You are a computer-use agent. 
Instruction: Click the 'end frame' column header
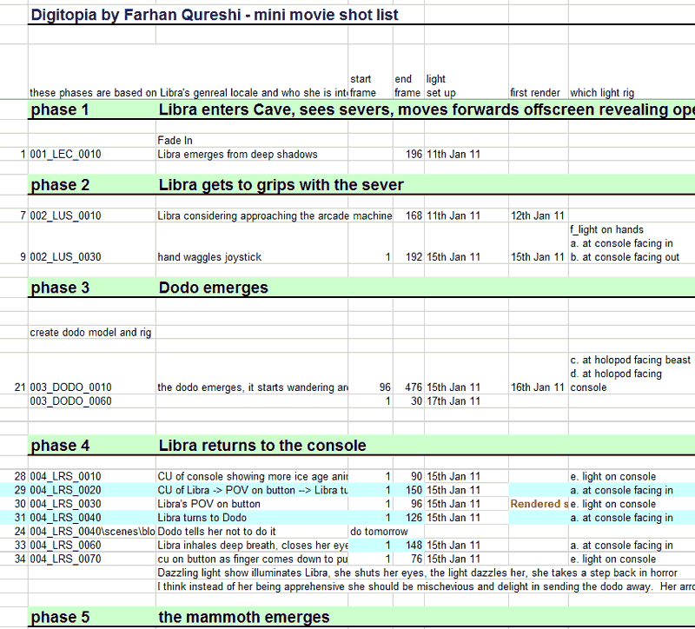(x=407, y=86)
